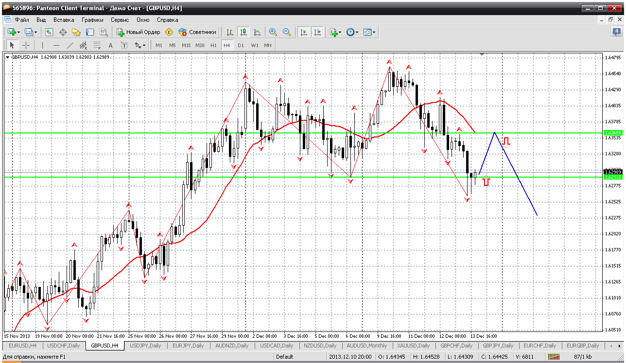The height and width of the screenshot is (363, 626).
Task: Switch timeframe to D1
Action: coord(241,45)
